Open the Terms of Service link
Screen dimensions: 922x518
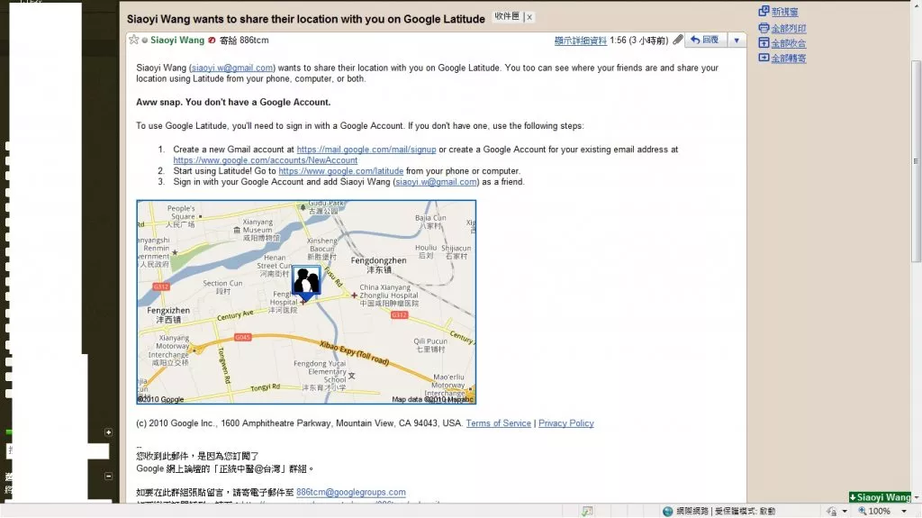pos(499,423)
